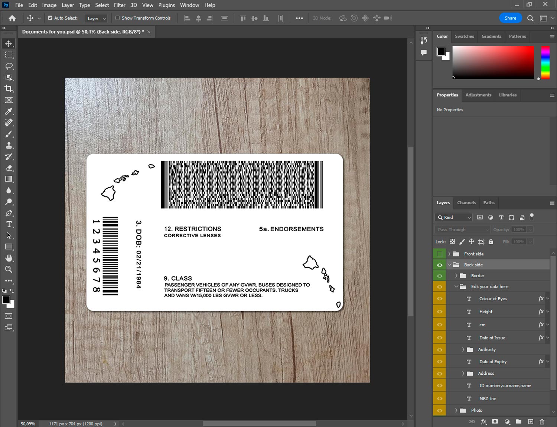Select the Hand tool
The image size is (557, 427).
pos(9,258)
